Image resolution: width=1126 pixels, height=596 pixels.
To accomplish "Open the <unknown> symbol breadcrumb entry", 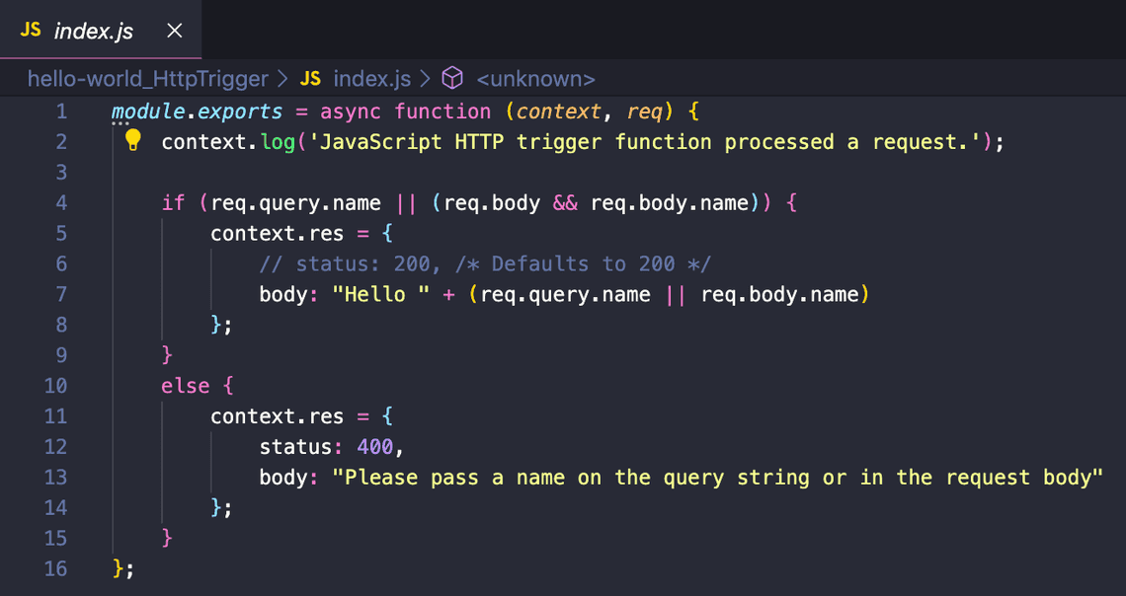I will point(534,79).
